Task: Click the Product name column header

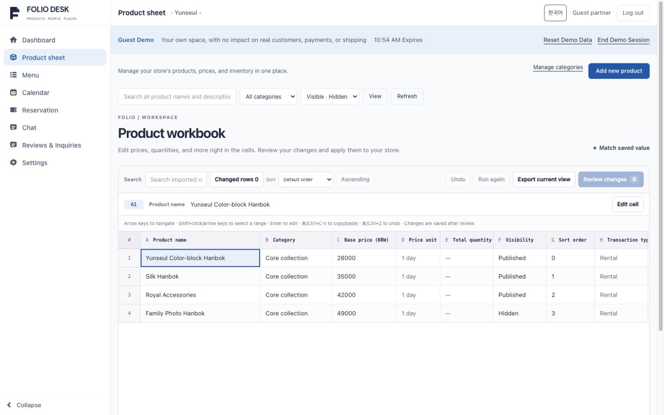Action: point(200,240)
